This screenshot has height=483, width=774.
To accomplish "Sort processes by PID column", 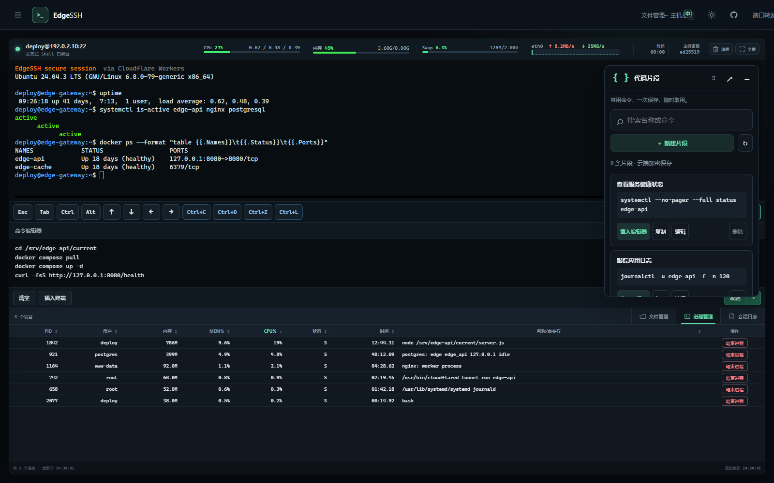I will coord(51,331).
